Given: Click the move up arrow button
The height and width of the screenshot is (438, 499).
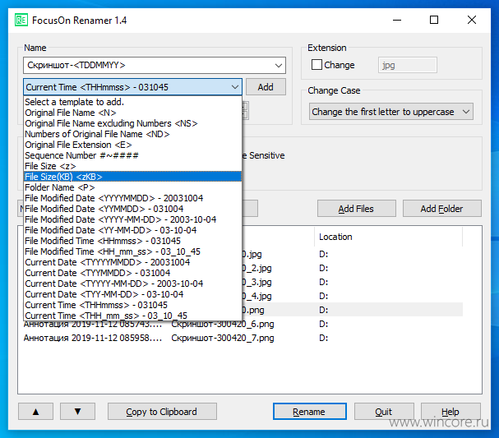Looking at the screenshot, I should (35, 412).
